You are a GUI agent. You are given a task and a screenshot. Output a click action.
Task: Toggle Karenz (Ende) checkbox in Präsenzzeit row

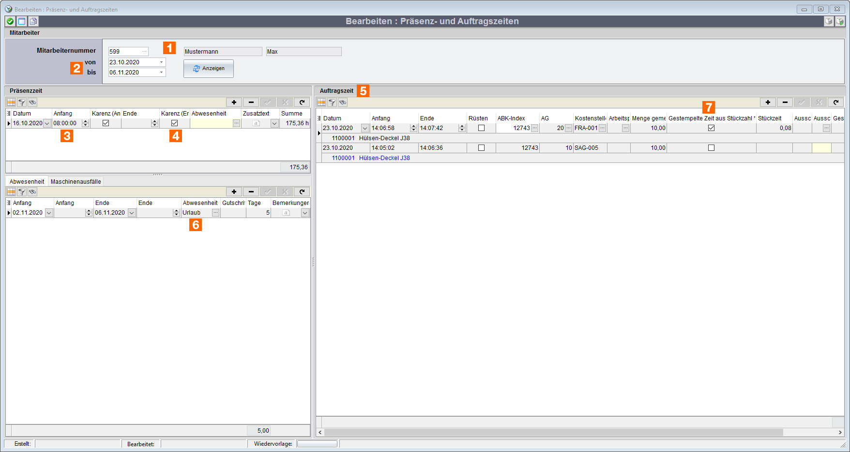[175, 123]
